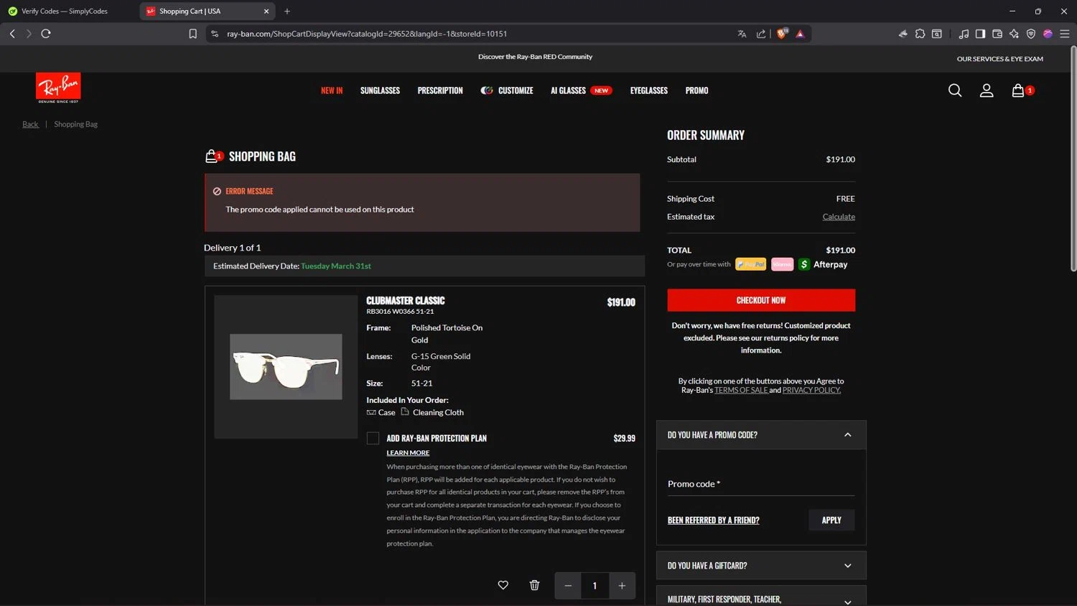Click the address bar URL
Screen dimensions: 1077x606
coord(367,34)
